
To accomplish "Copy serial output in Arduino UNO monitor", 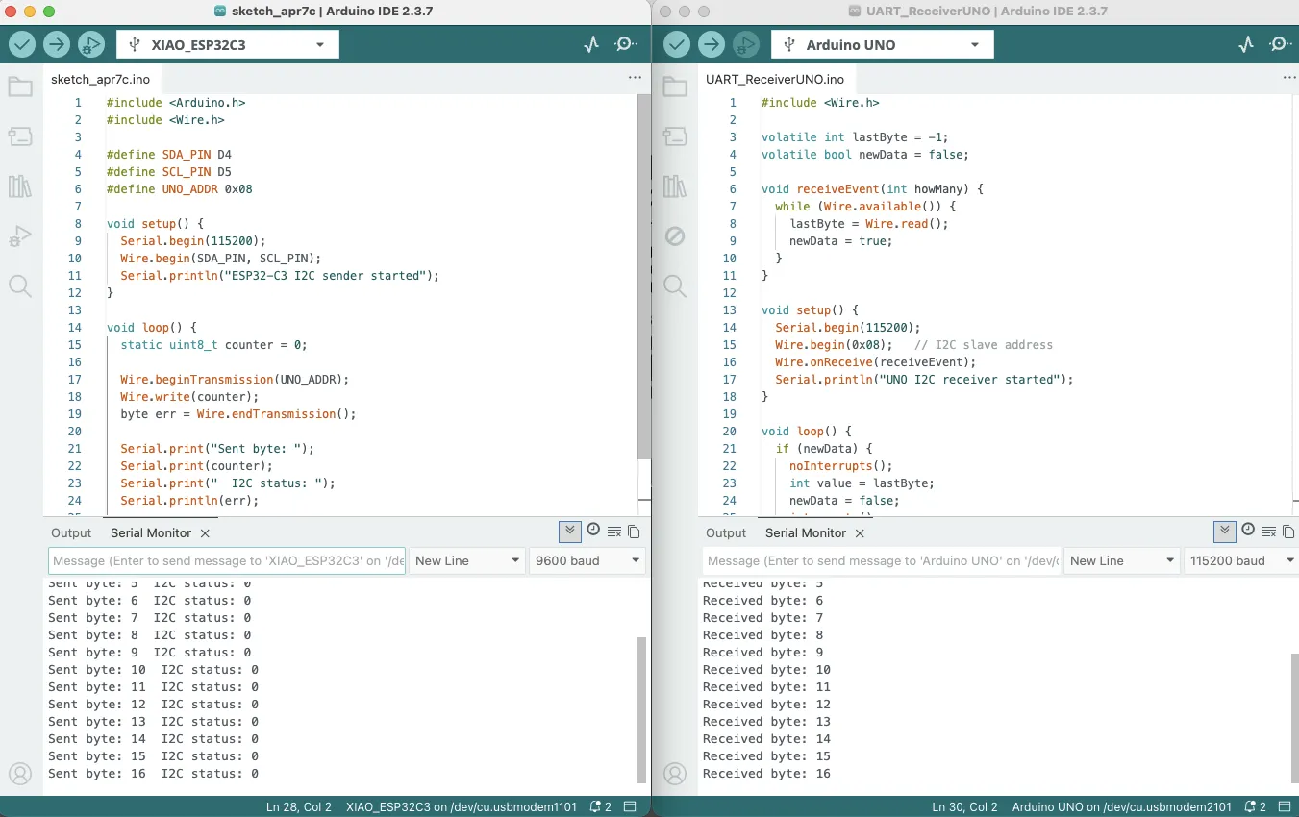I will tap(1288, 532).
